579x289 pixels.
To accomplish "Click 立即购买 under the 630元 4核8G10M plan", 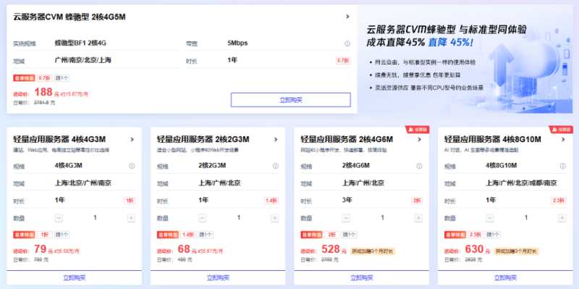I will pyautogui.click(x=505, y=277).
